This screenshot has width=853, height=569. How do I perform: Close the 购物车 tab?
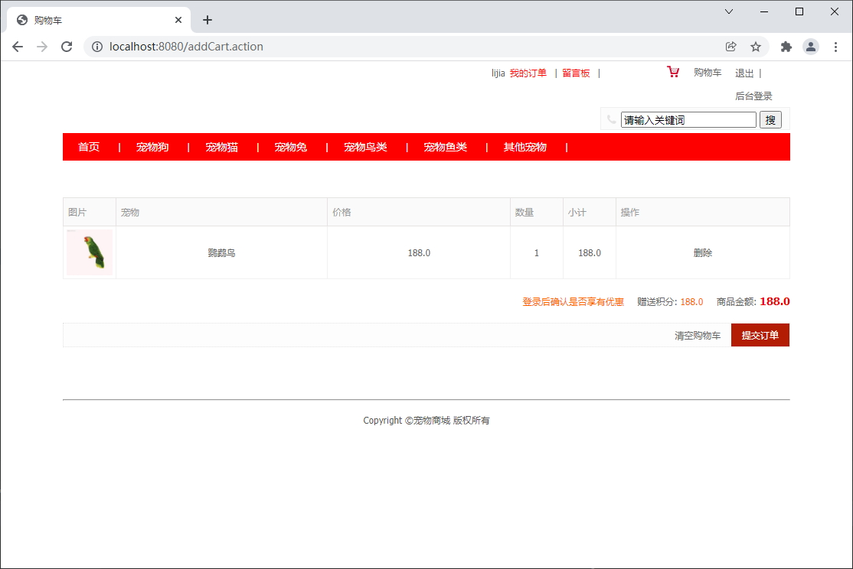point(178,20)
